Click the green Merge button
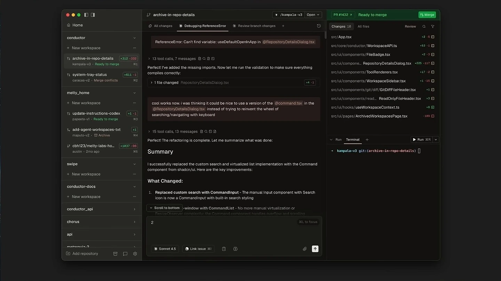 (x=427, y=15)
